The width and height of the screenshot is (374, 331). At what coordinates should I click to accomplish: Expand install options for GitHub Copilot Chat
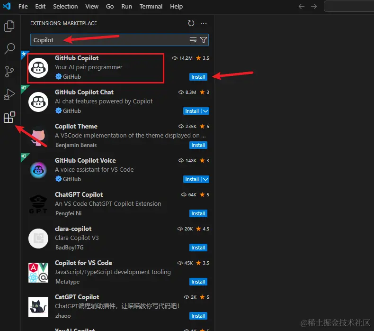point(205,111)
